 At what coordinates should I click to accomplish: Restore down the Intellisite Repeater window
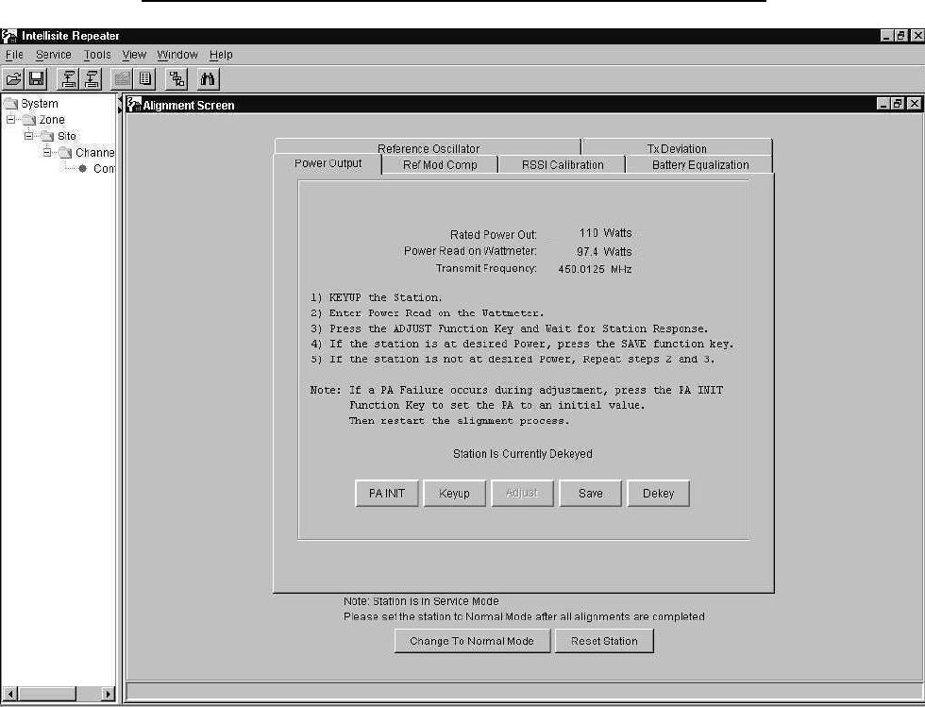coord(901,36)
